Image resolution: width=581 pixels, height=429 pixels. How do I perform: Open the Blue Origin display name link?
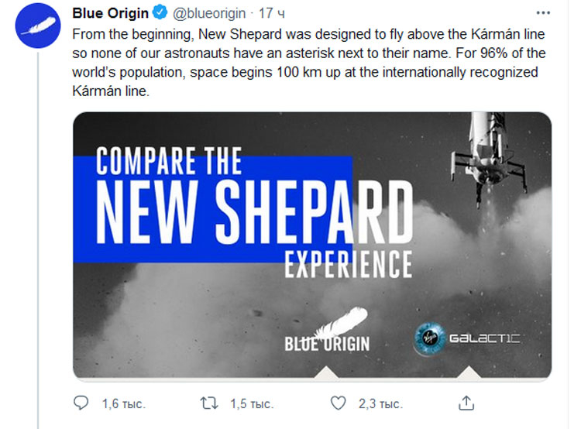(x=111, y=13)
